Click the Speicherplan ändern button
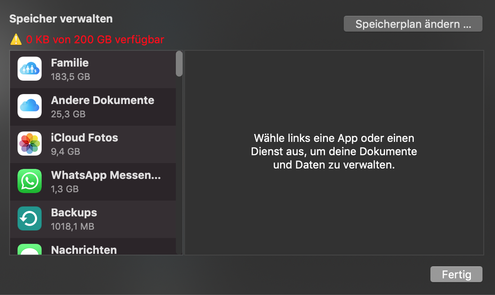495x295 pixels. click(413, 24)
